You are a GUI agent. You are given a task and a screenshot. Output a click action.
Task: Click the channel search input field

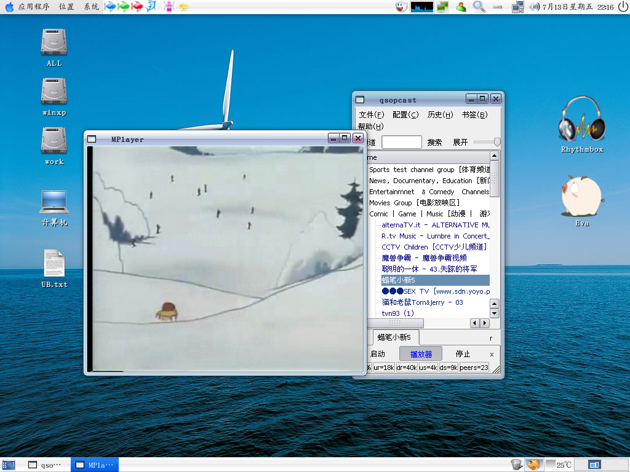[x=401, y=142]
